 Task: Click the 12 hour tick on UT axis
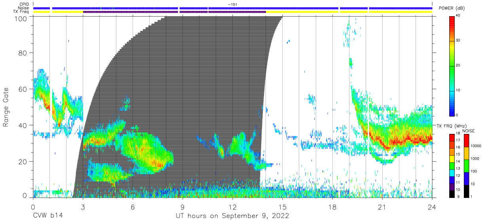pyautogui.click(x=232, y=207)
